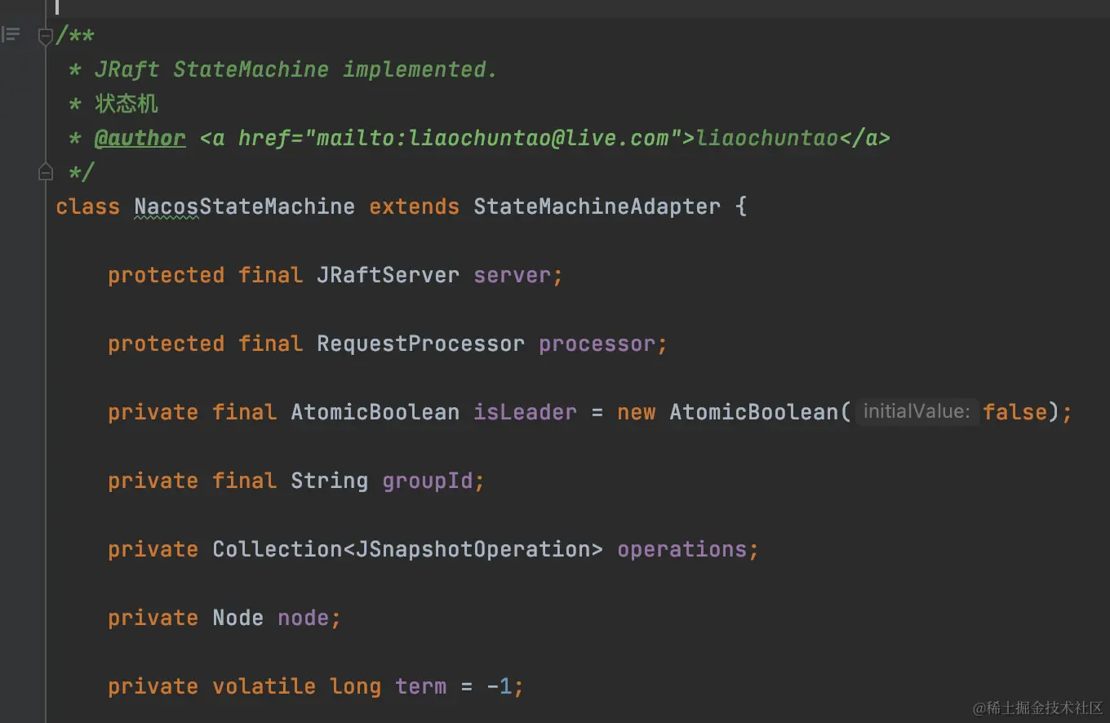Click the processor field name
The image size is (1110, 723).
597,344
